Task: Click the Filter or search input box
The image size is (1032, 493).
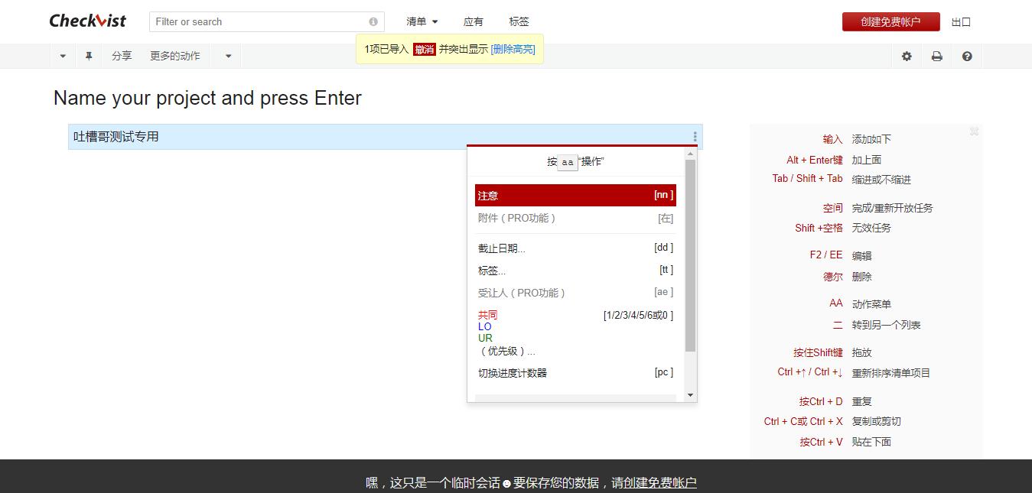Action: tap(252, 21)
